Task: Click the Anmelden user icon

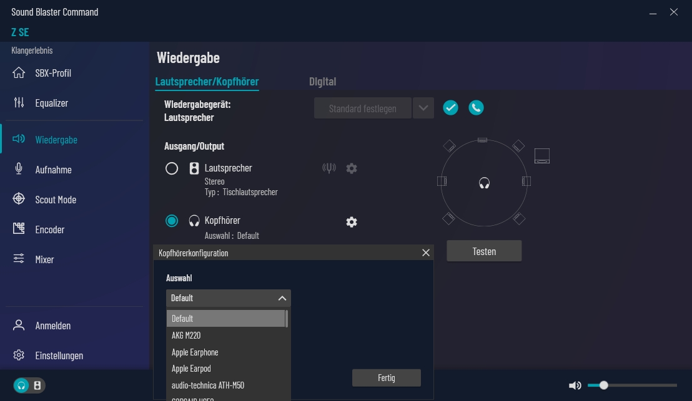Action: 19,325
